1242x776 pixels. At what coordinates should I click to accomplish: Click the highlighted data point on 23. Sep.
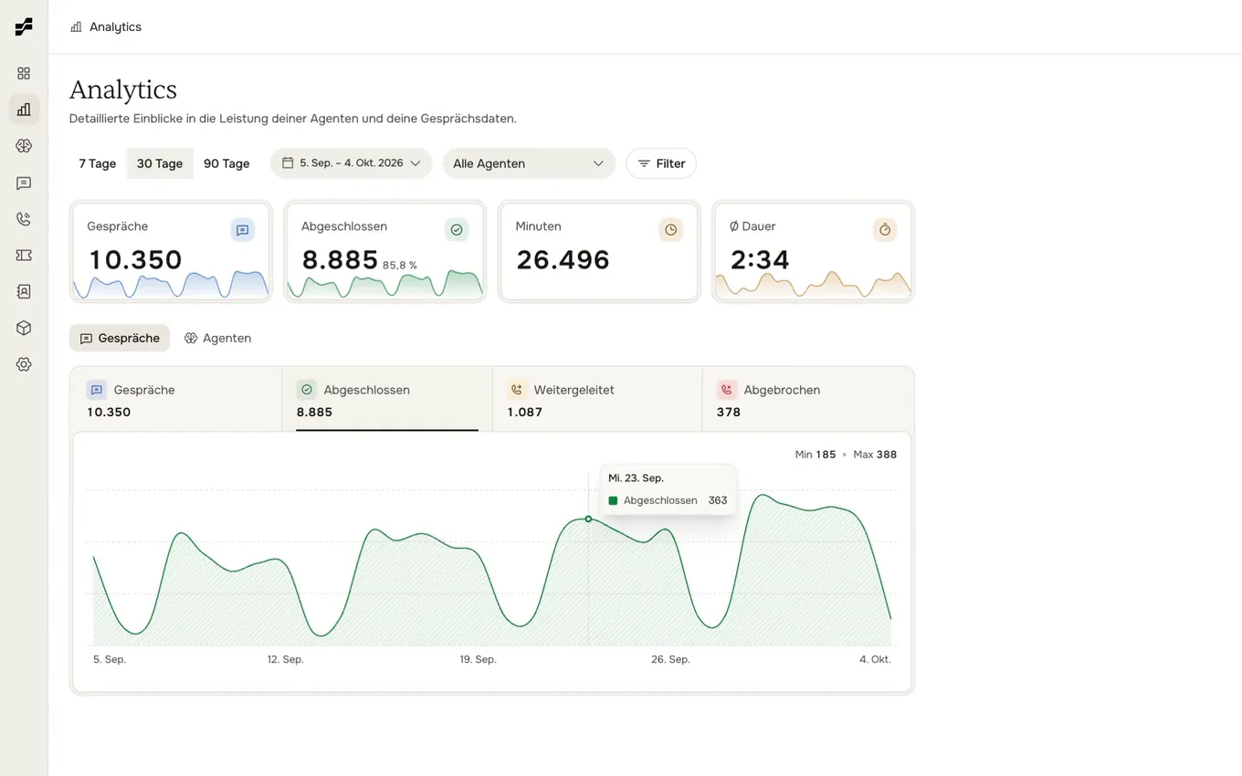click(588, 519)
